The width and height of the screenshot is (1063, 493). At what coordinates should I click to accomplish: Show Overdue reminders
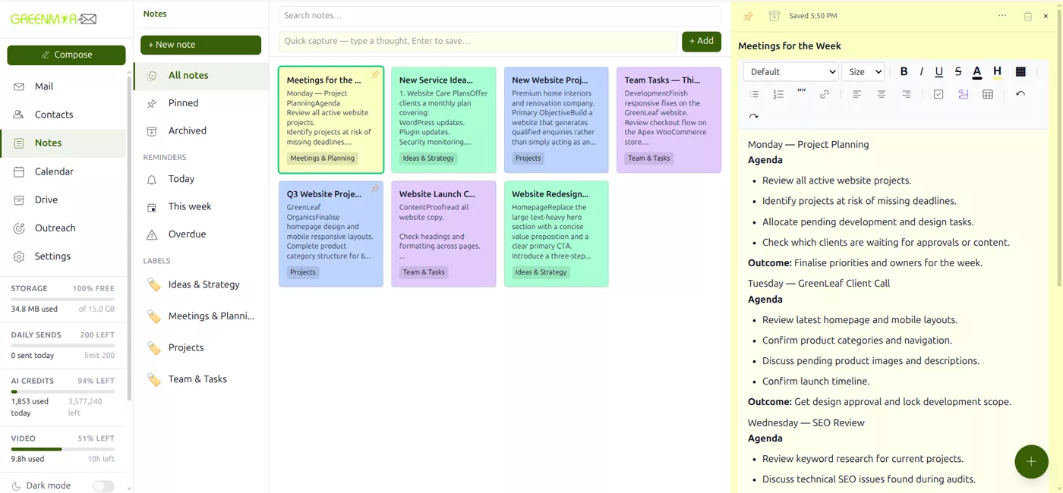point(201,234)
